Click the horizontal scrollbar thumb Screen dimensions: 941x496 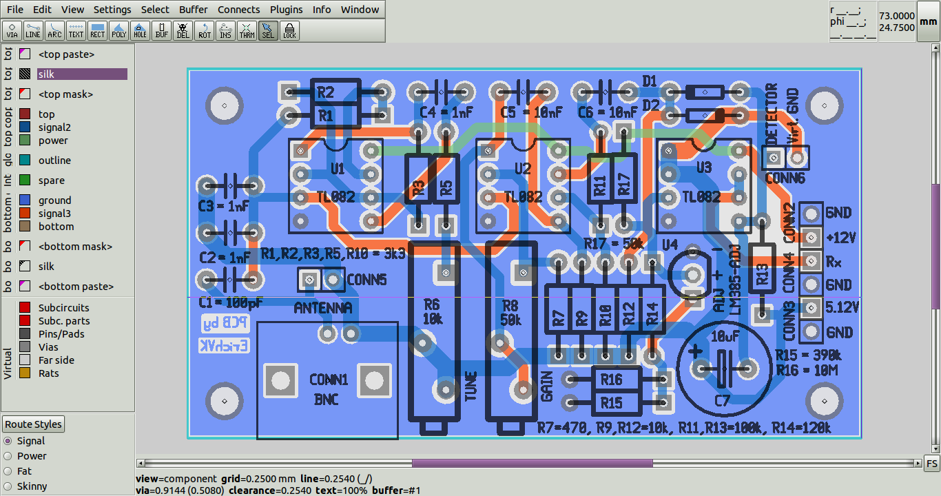532,463
